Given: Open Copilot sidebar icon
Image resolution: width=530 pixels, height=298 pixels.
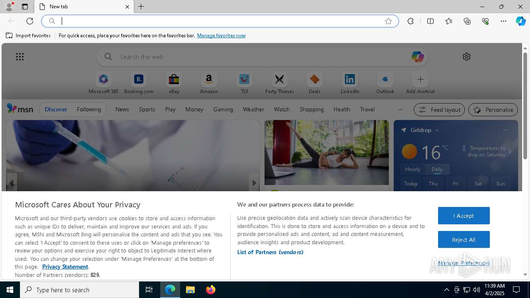Looking at the screenshot, I should (x=520, y=21).
